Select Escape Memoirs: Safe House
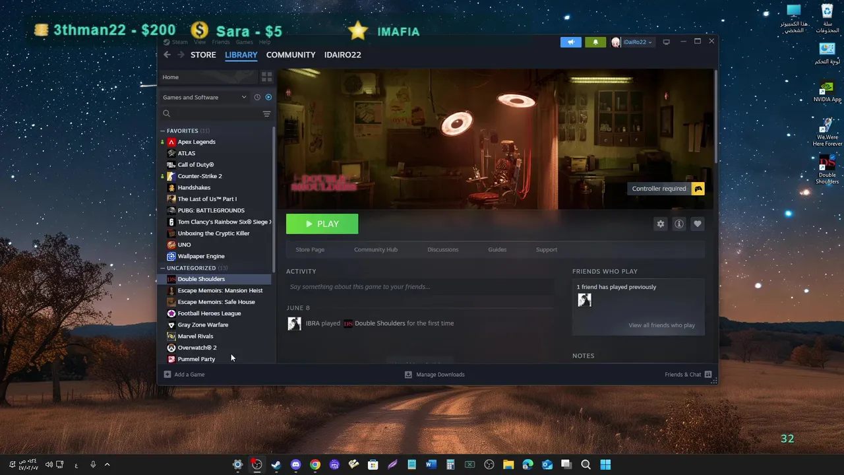 (x=216, y=301)
